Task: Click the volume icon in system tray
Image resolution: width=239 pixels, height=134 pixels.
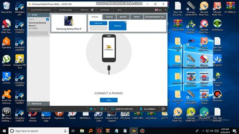Action: tap(212, 131)
